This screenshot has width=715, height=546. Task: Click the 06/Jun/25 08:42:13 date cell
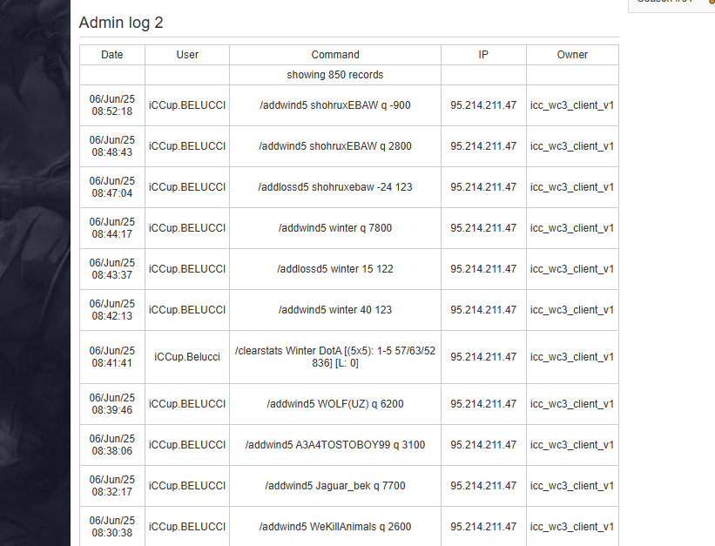pyautogui.click(x=112, y=310)
